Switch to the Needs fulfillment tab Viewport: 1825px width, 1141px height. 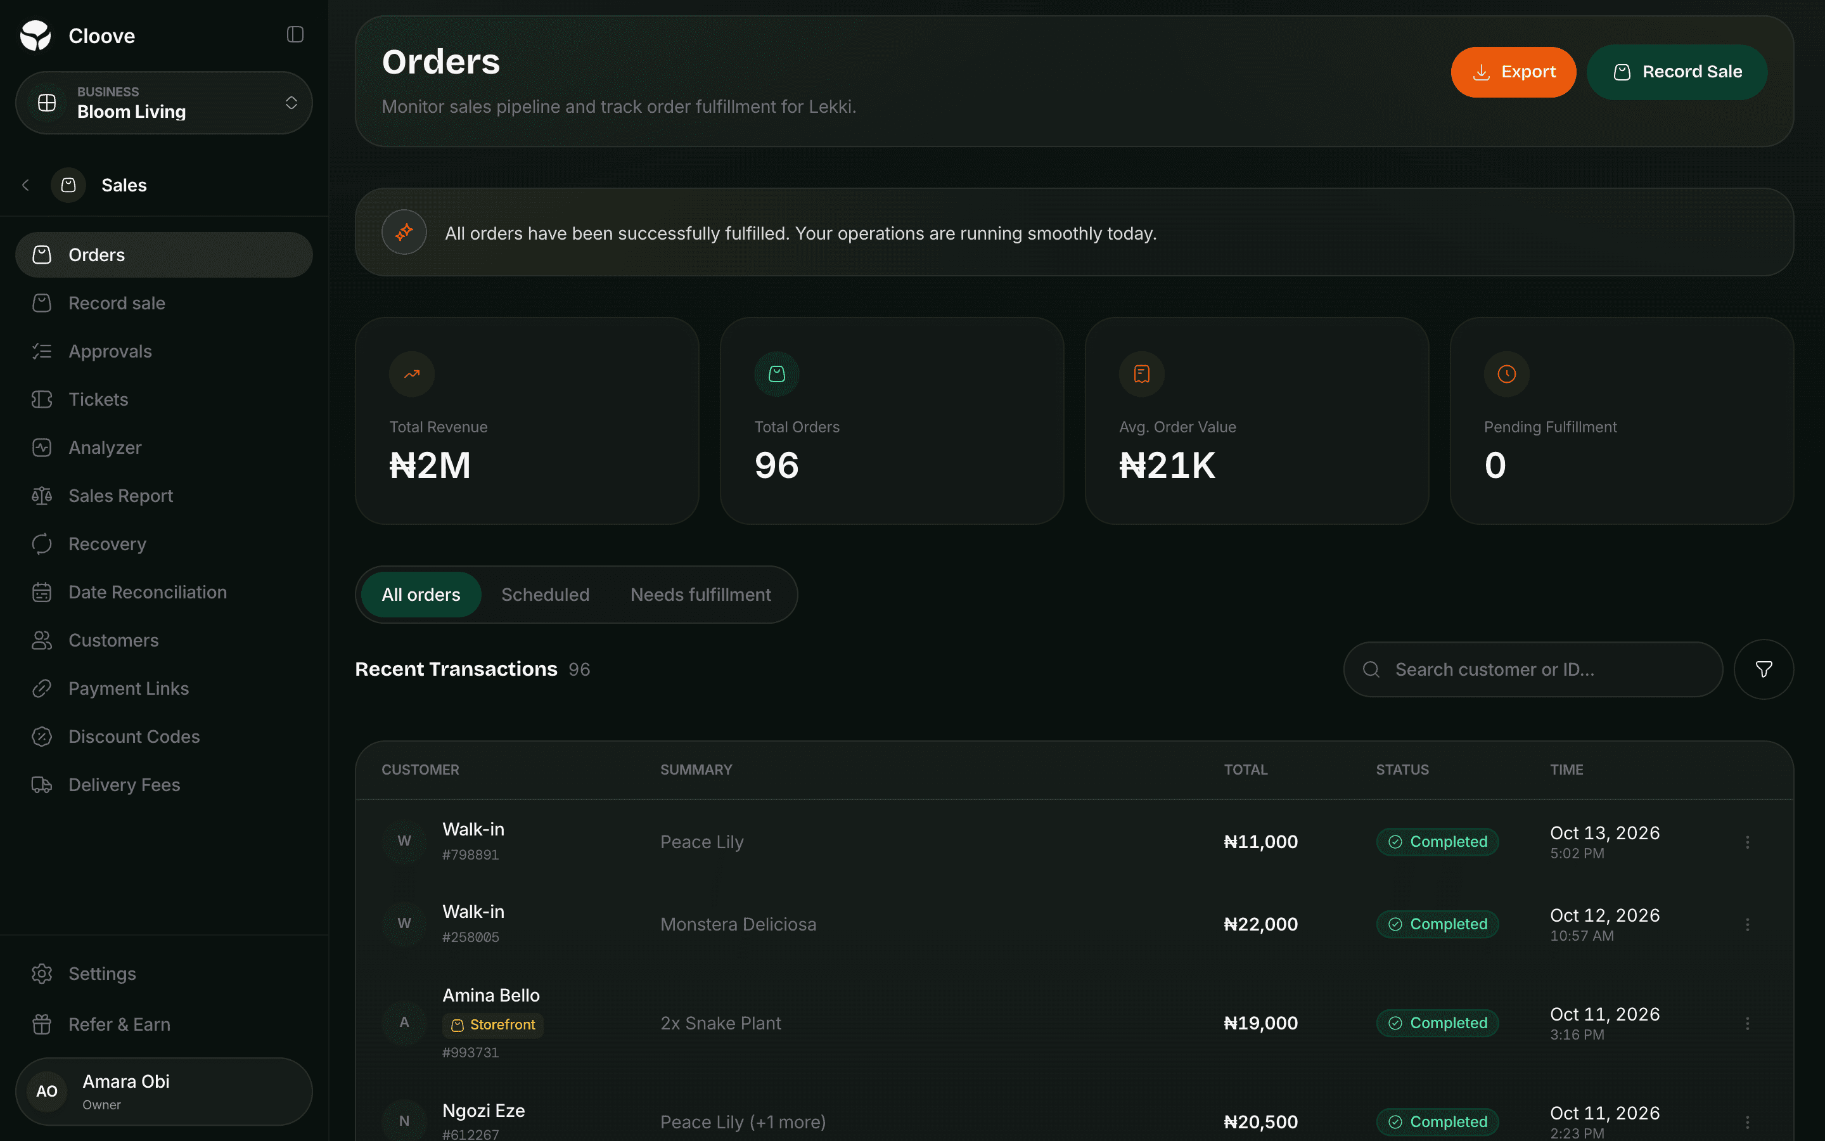pos(701,595)
